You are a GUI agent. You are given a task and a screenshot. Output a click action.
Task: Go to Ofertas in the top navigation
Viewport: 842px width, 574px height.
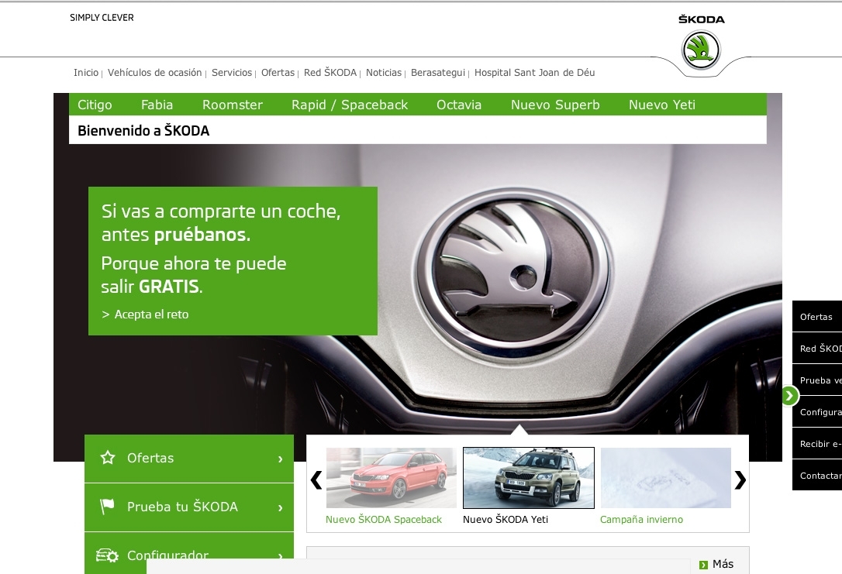click(x=278, y=72)
